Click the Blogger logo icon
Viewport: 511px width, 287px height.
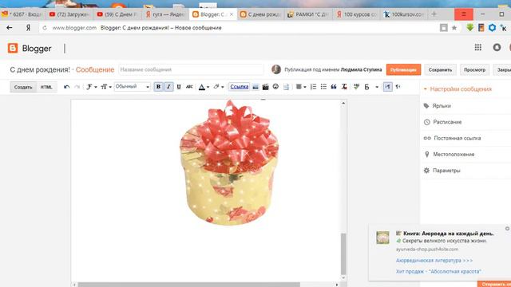click(13, 48)
